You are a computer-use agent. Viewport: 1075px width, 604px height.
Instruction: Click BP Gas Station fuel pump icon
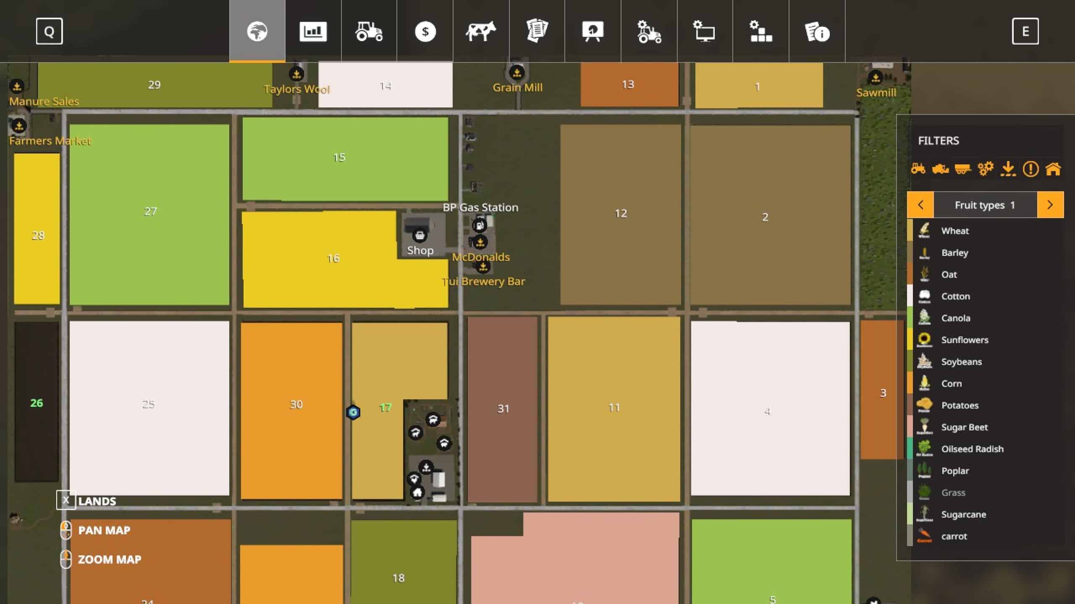479,226
